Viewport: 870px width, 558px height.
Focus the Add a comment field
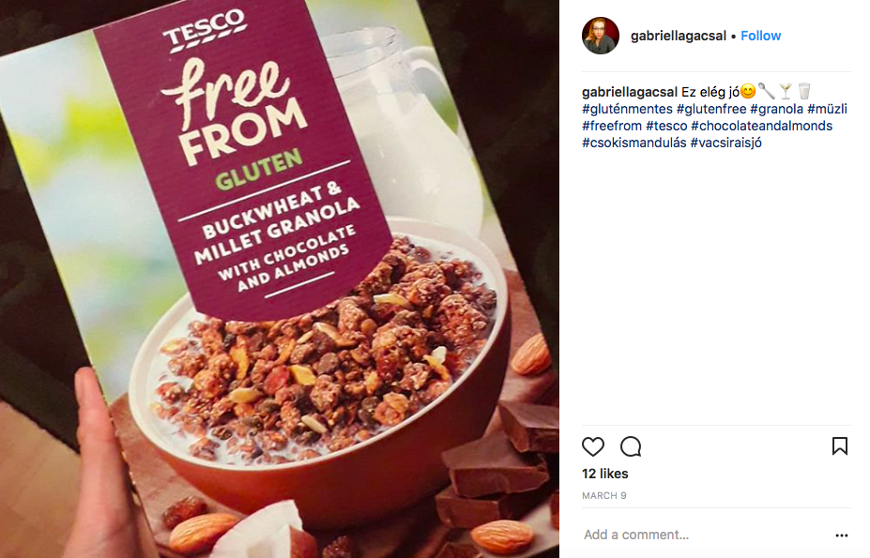[705, 535]
